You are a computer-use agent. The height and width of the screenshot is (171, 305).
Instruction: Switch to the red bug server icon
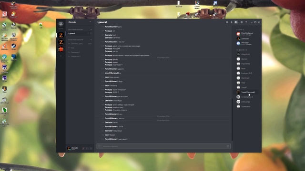click(x=61, y=49)
